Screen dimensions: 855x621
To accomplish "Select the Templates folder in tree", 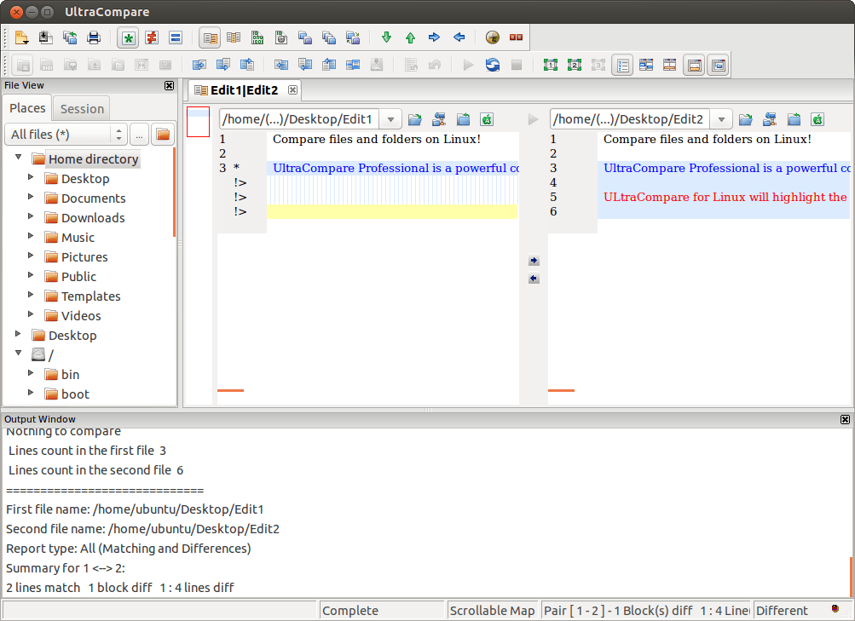I will coord(90,296).
